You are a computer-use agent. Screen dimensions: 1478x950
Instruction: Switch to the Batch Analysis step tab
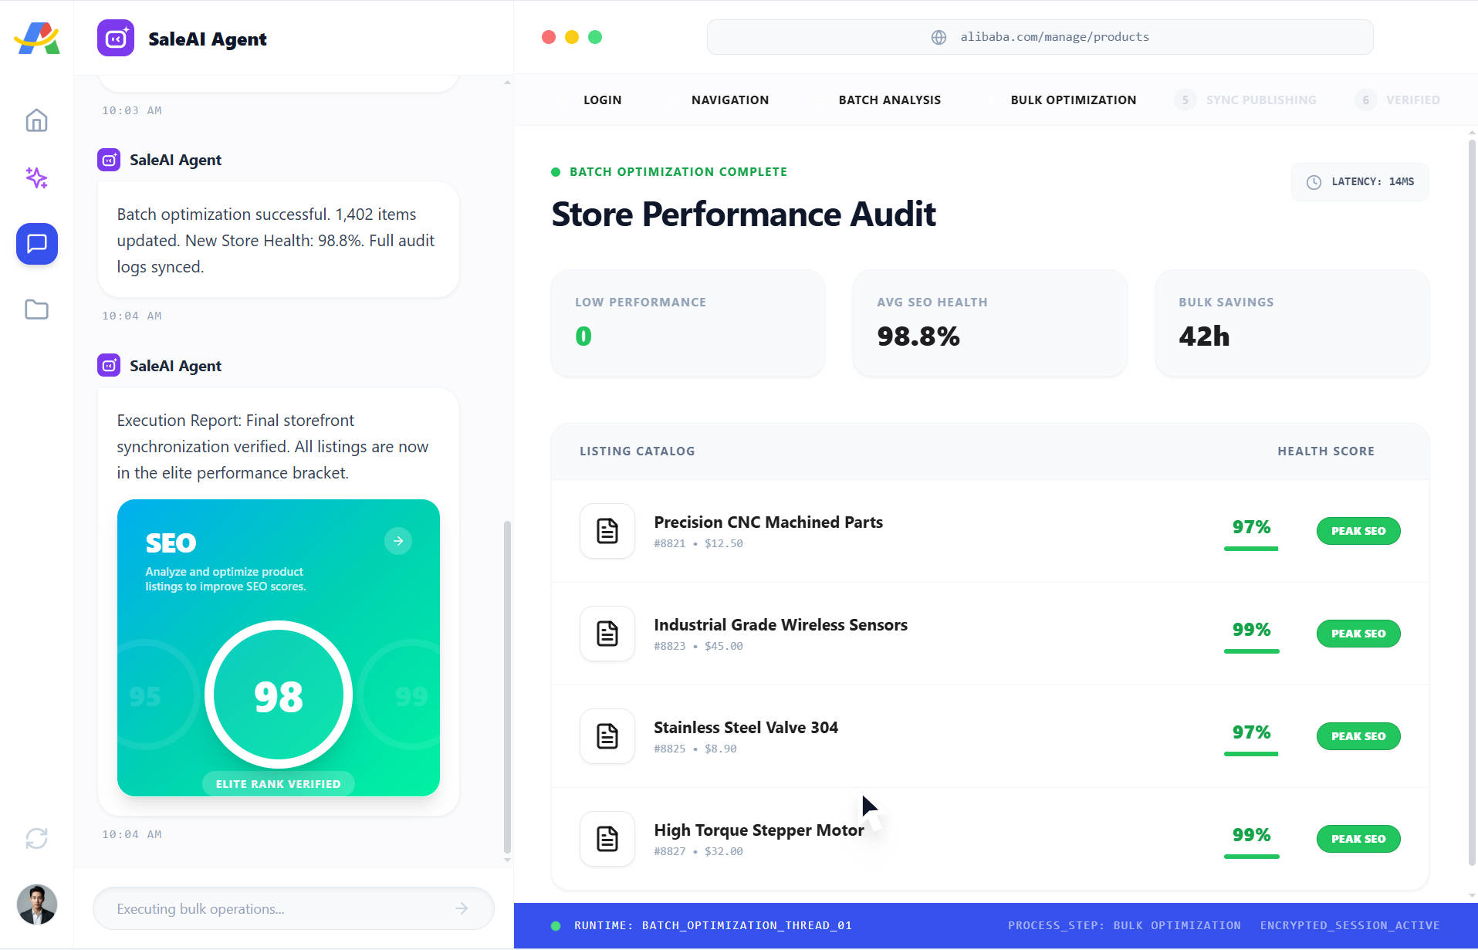[x=889, y=100]
